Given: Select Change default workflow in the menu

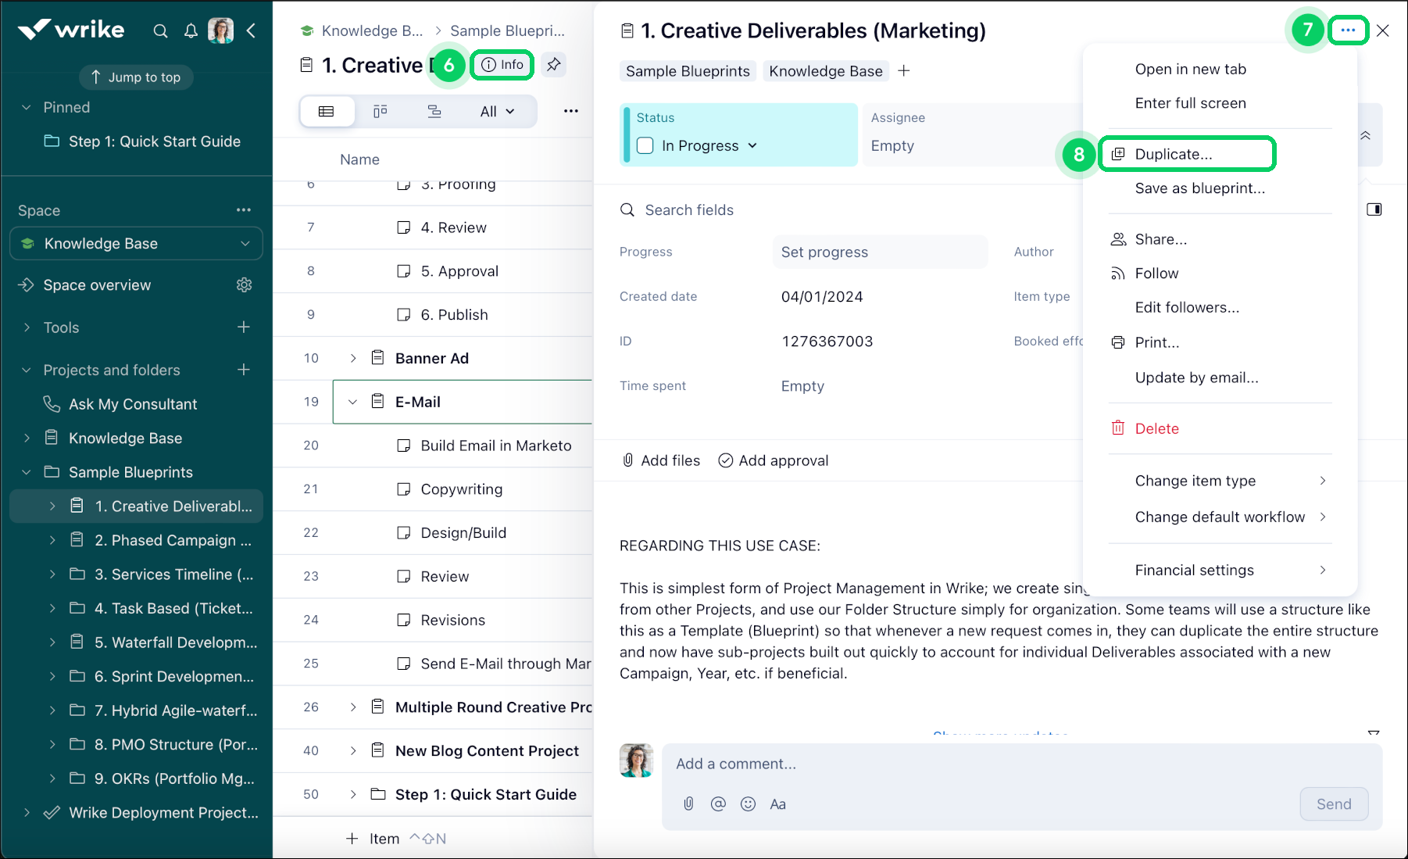Looking at the screenshot, I should (1220, 517).
